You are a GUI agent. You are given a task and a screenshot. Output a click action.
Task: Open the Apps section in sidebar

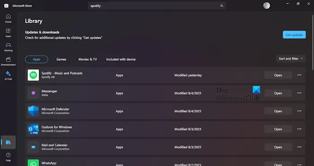8,33
